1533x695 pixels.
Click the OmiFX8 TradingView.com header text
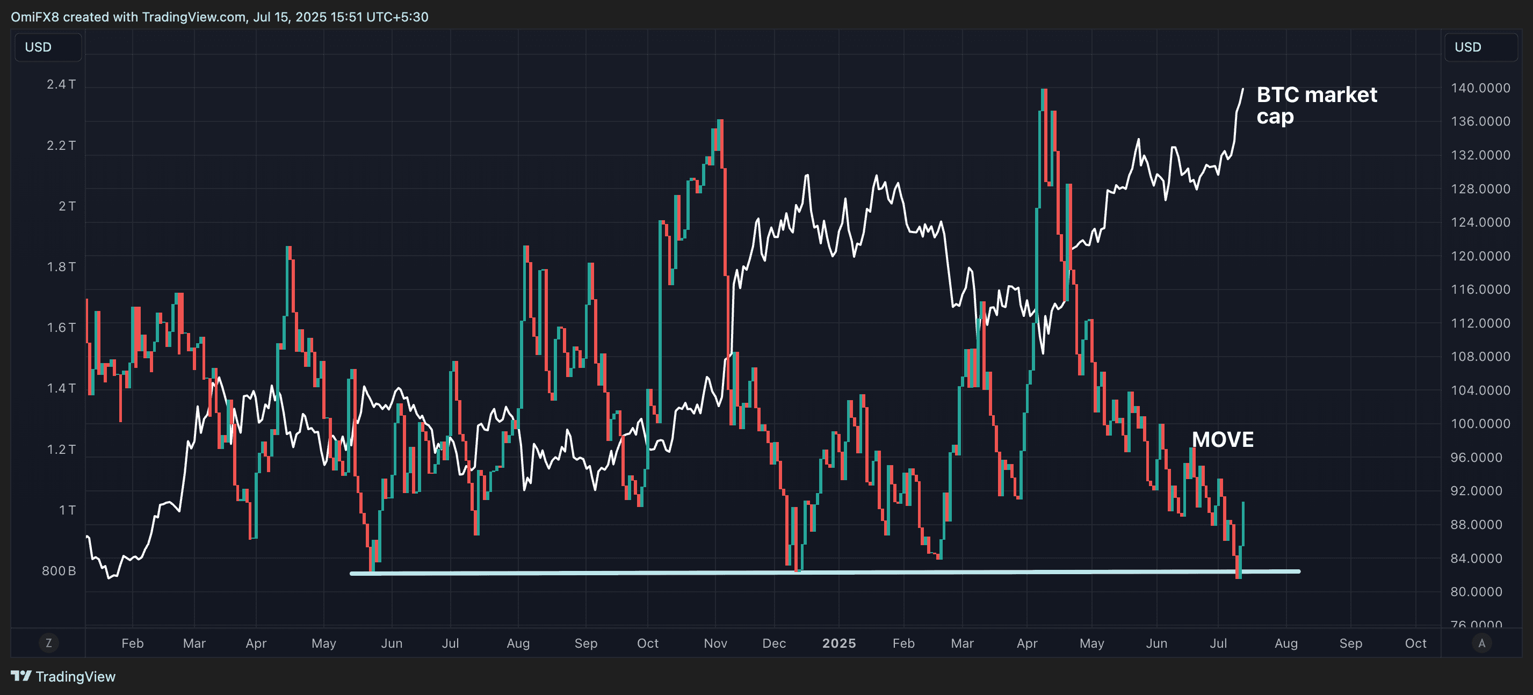tap(219, 17)
